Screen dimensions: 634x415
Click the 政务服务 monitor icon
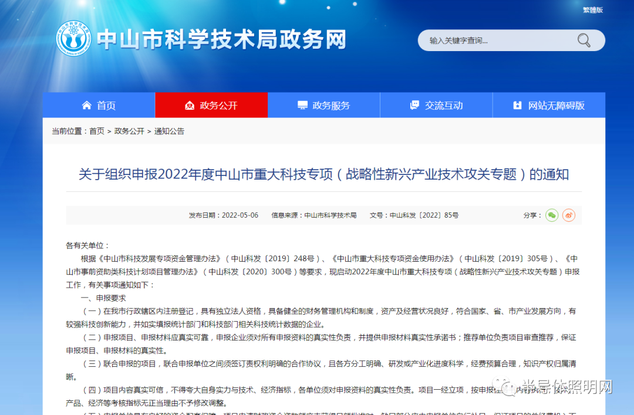(x=302, y=105)
